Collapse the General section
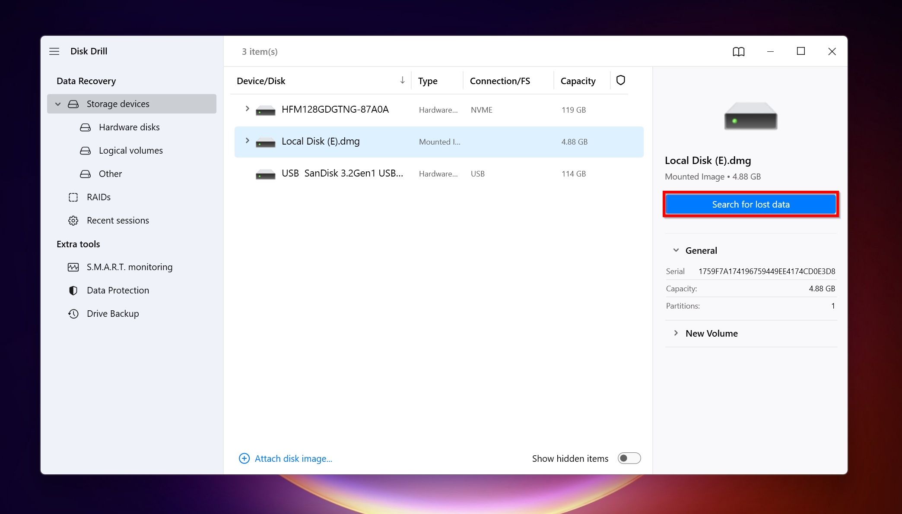The image size is (902, 514). click(x=675, y=250)
